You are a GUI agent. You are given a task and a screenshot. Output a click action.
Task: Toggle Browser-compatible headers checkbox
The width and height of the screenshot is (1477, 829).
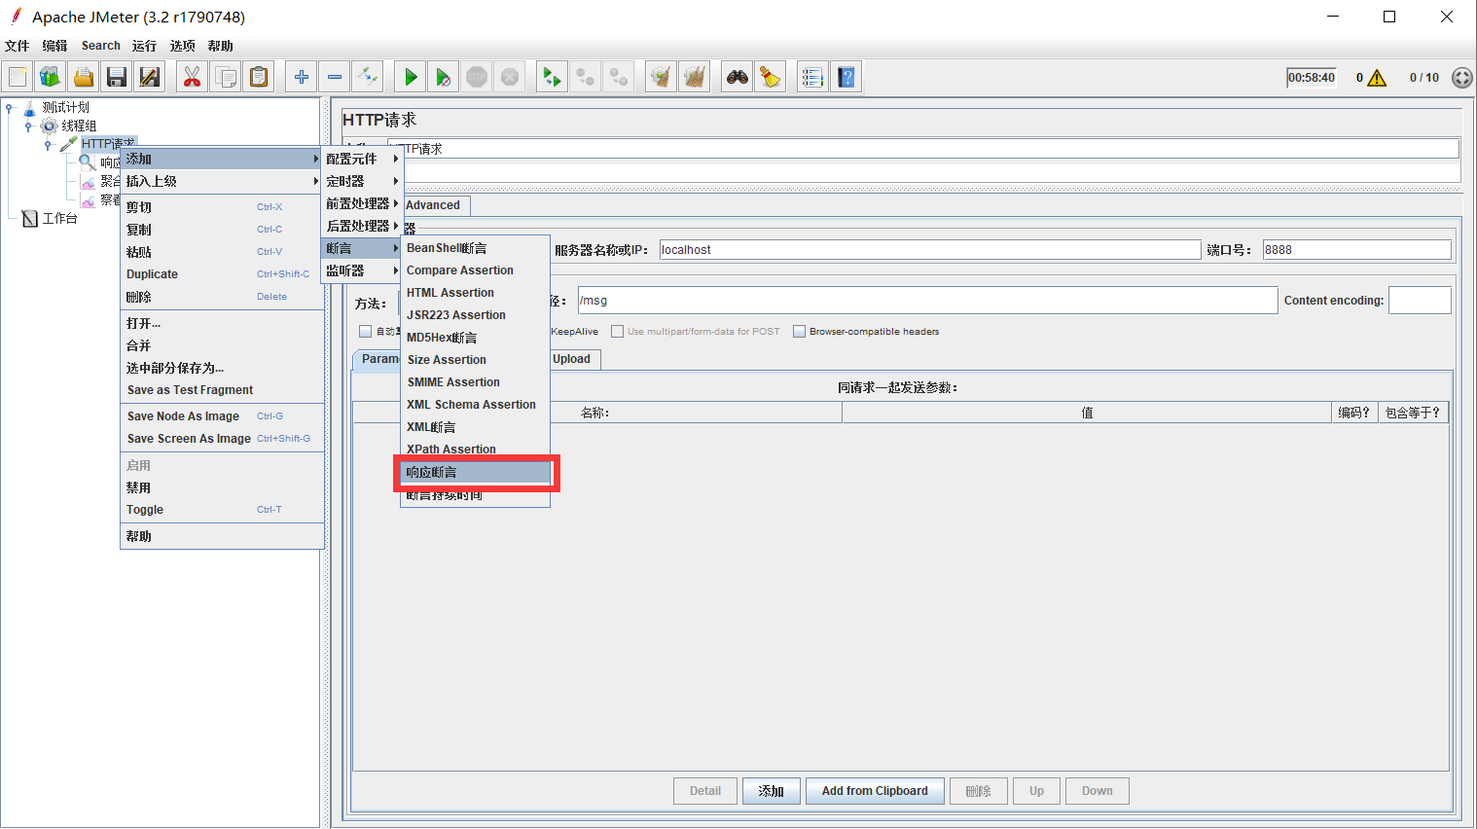pos(799,332)
